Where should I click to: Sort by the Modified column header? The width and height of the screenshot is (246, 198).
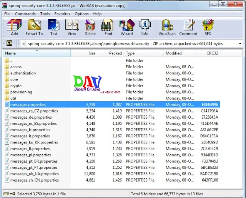pyautogui.click(x=180, y=53)
